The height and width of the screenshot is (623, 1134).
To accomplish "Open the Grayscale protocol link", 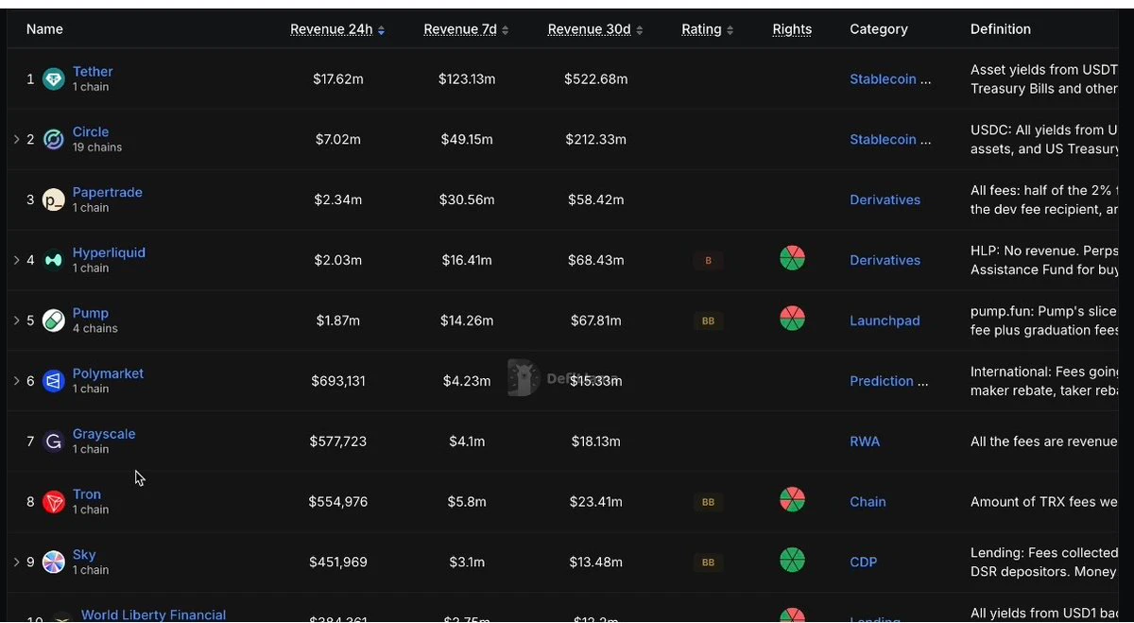I will point(104,435).
